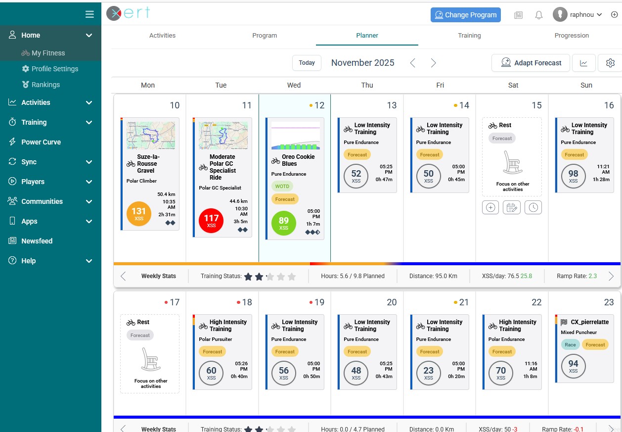Image resolution: width=622 pixels, height=432 pixels.
Task: Open the raphnou user account dropdown
Action: [x=578, y=15]
